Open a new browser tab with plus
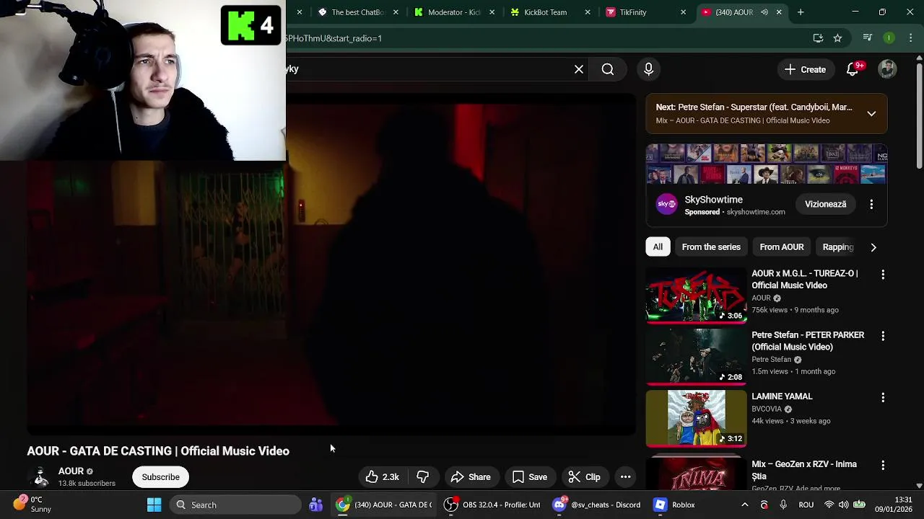924x519 pixels. 801,12
